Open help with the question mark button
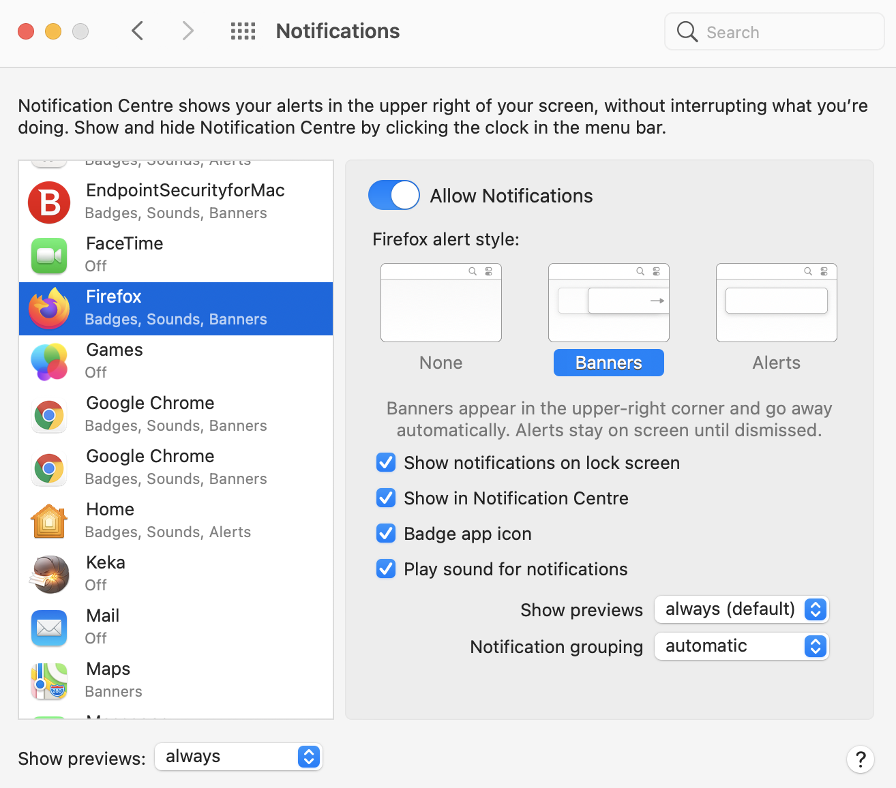This screenshot has width=896, height=788. 861,759
